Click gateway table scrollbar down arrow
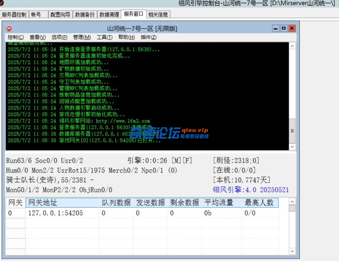This screenshot has height=261, width=339. tap(292, 251)
